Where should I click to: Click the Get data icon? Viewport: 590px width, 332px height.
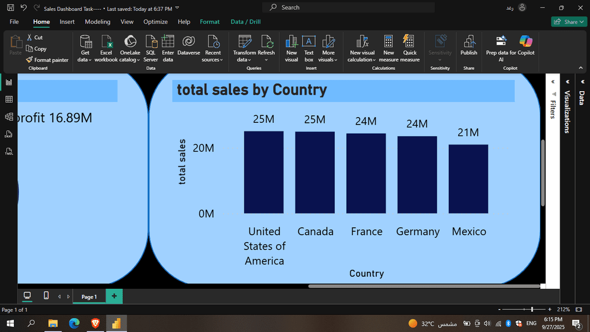pos(85,42)
